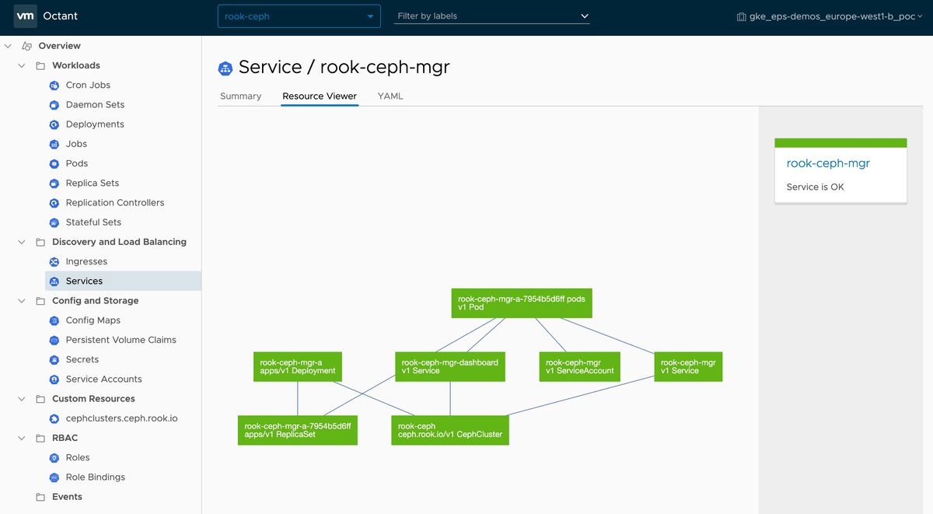933x514 pixels.
Task: Click the Replica Sets icon
Action: (54, 183)
